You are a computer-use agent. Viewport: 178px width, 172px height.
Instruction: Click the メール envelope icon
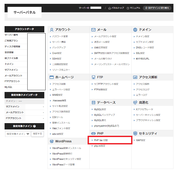[93, 30]
